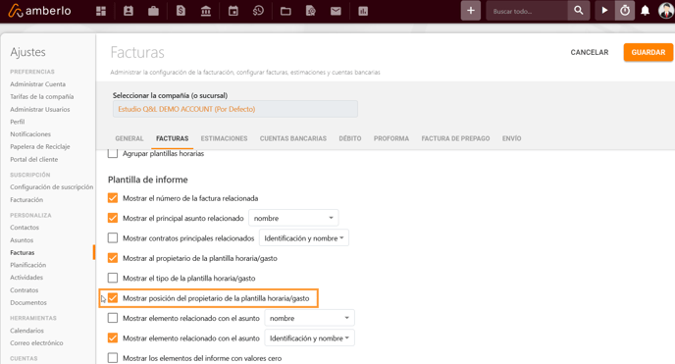Open the document search icon
Screen dimensions: 675x364
311,11
